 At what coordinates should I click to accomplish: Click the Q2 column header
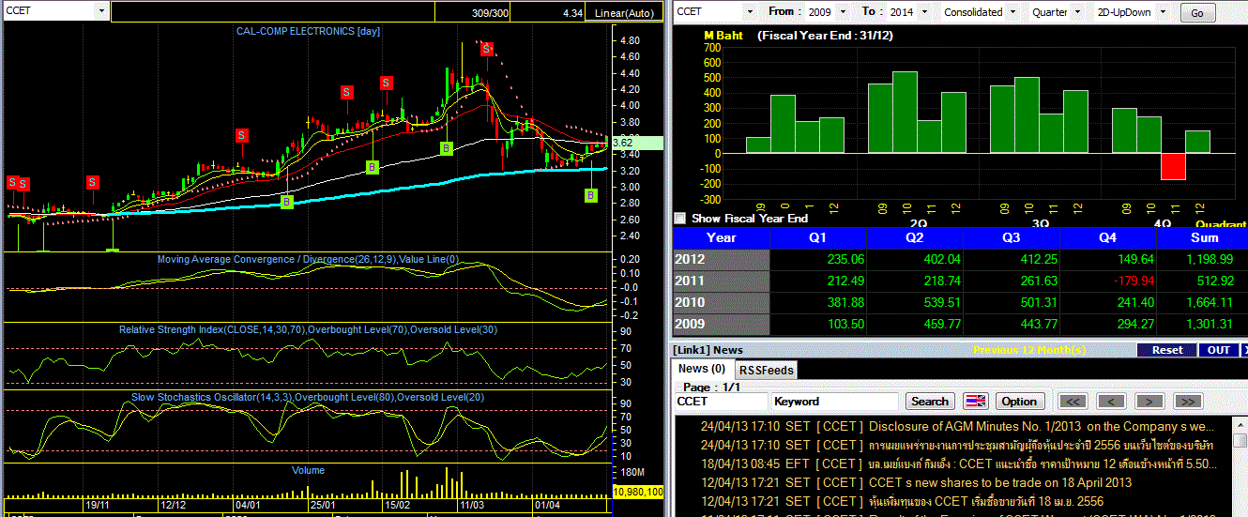coord(914,237)
